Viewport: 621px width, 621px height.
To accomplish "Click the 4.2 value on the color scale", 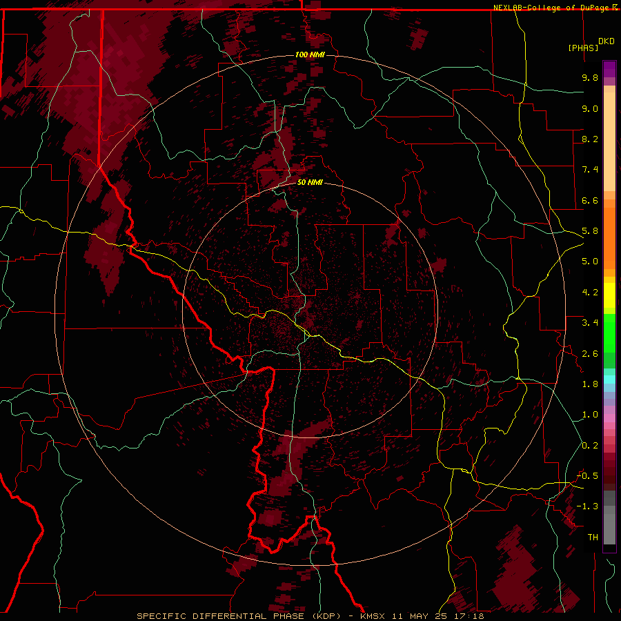I will [590, 293].
